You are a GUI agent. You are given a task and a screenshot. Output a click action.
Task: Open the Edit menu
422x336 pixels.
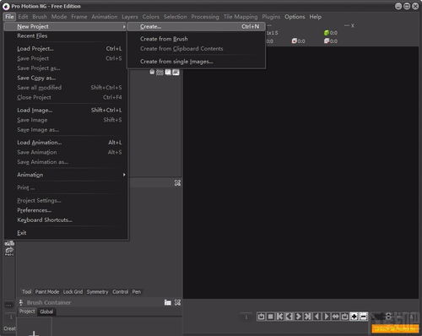pyautogui.click(x=23, y=17)
